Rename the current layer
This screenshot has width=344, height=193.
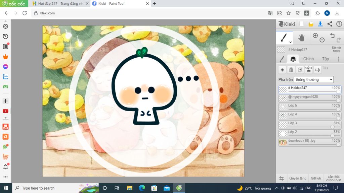point(317,70)
